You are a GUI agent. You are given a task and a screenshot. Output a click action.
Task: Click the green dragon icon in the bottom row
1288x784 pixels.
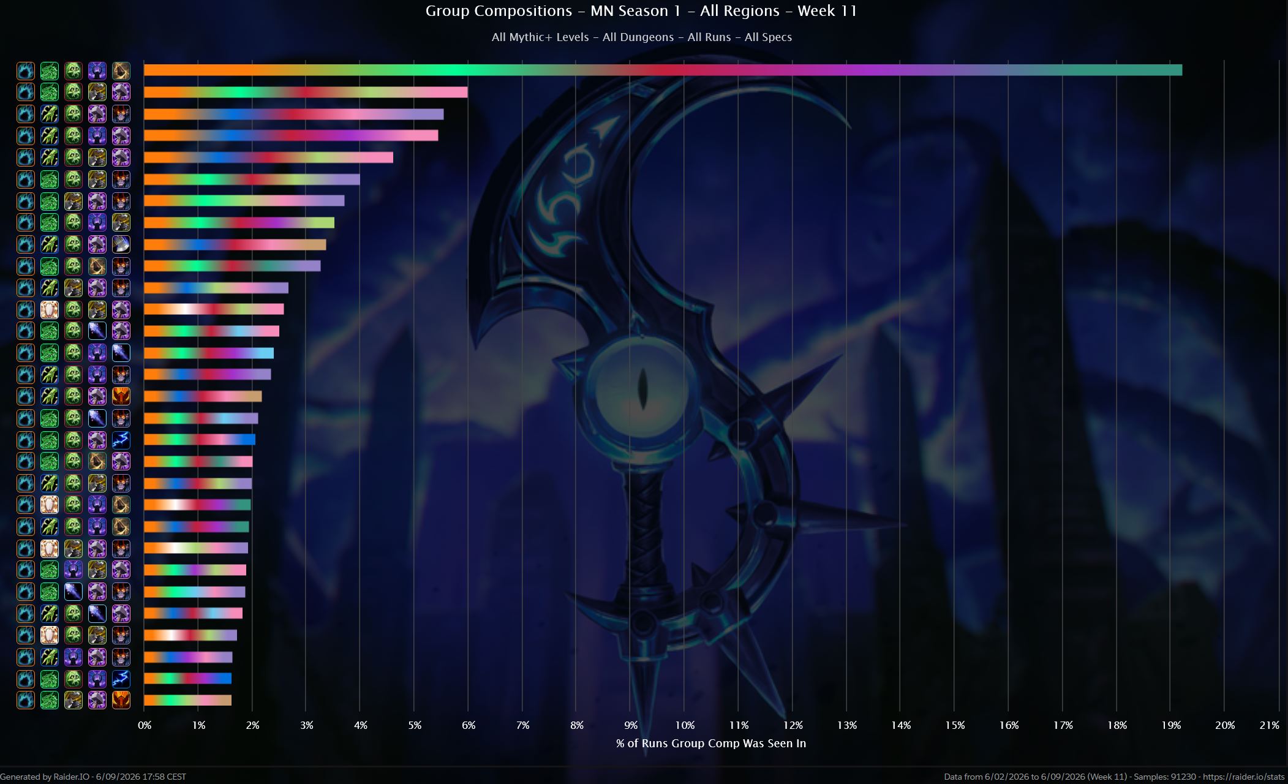[50, 700]
